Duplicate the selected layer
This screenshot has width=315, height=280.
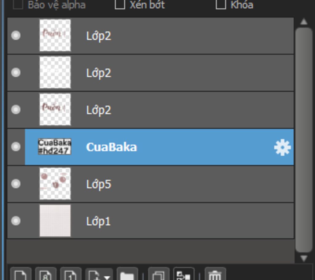[159, 274]
